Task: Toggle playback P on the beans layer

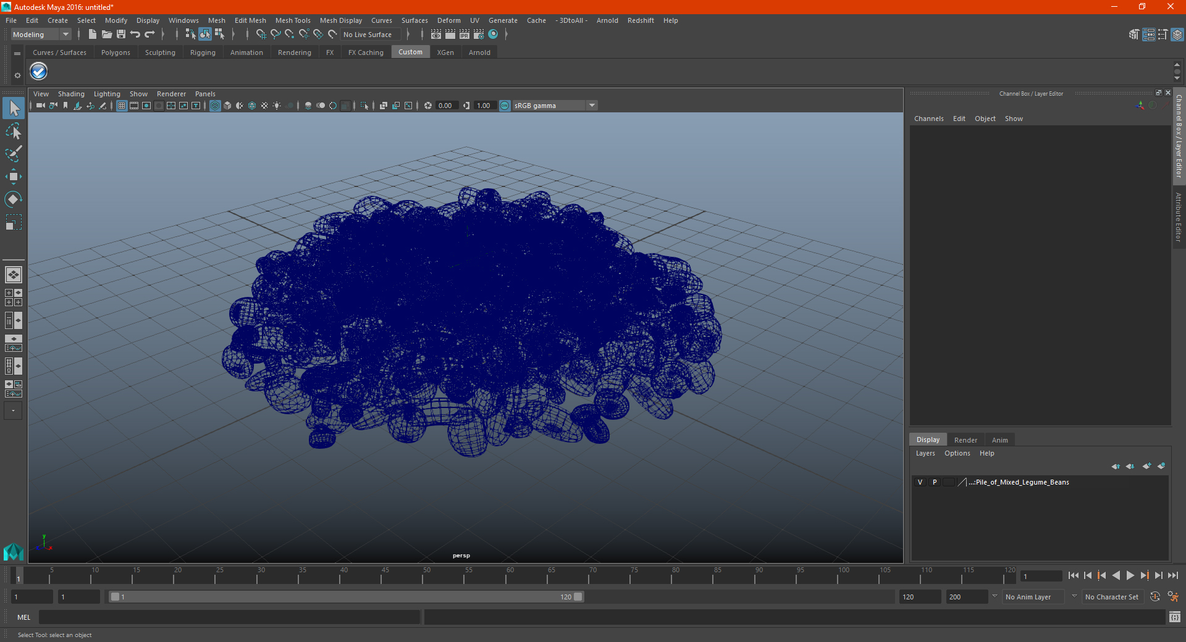Action: [x=935, y=482]
